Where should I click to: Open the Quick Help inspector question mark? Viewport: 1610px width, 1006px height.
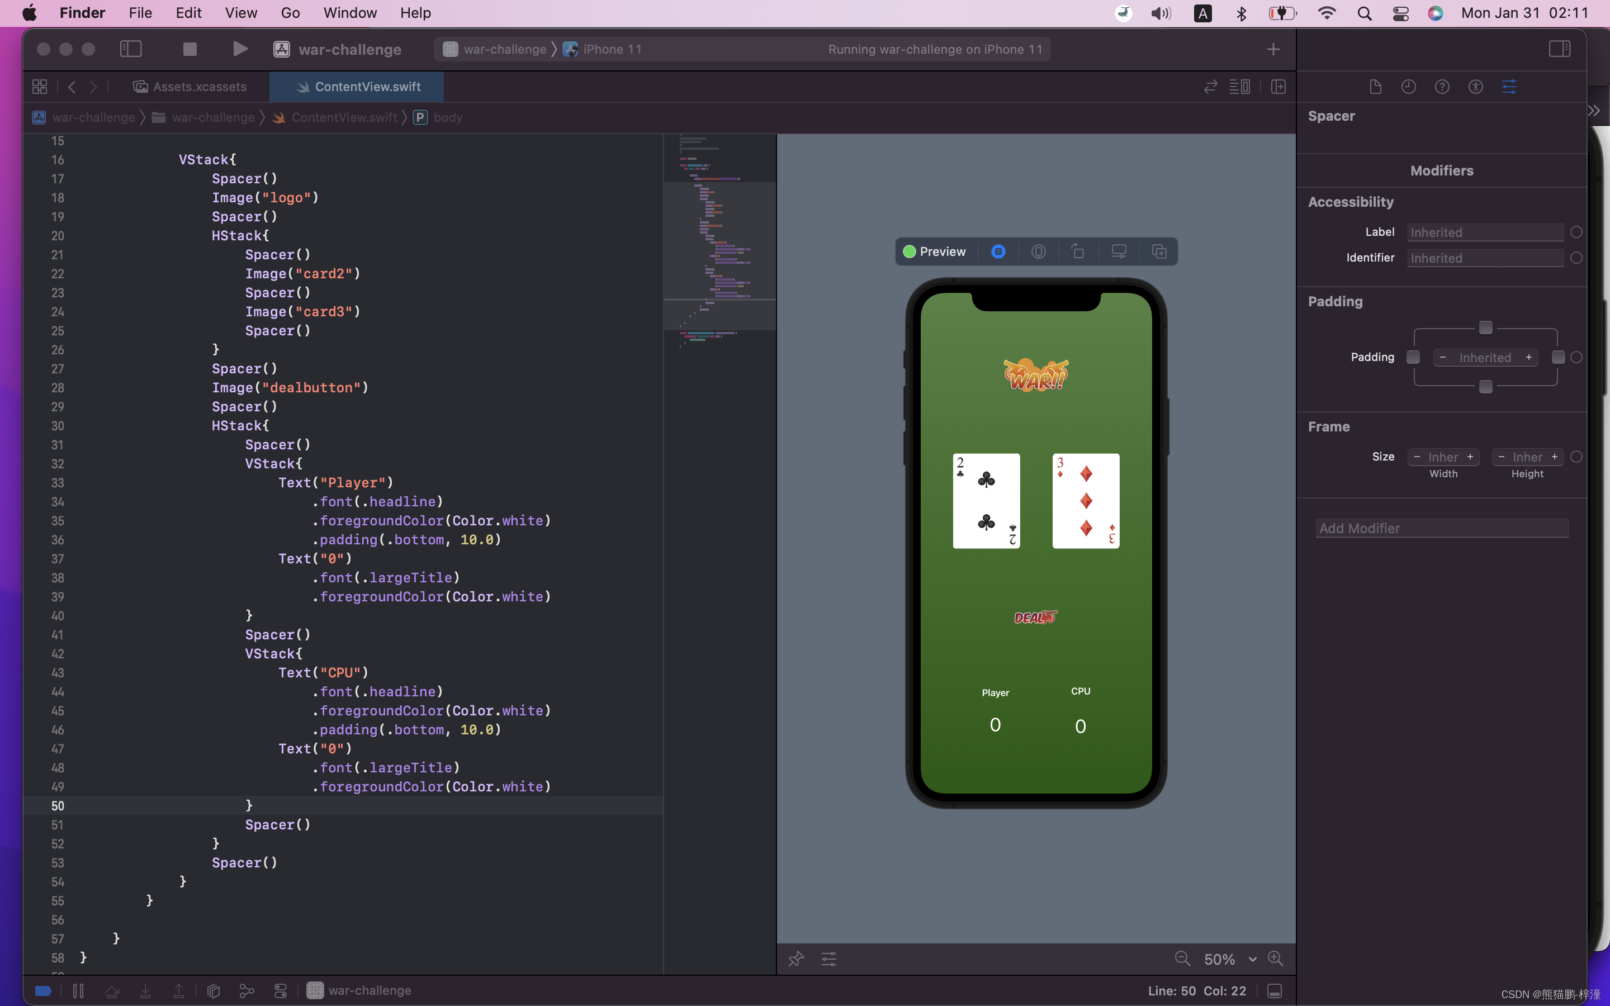point(1442,87)
